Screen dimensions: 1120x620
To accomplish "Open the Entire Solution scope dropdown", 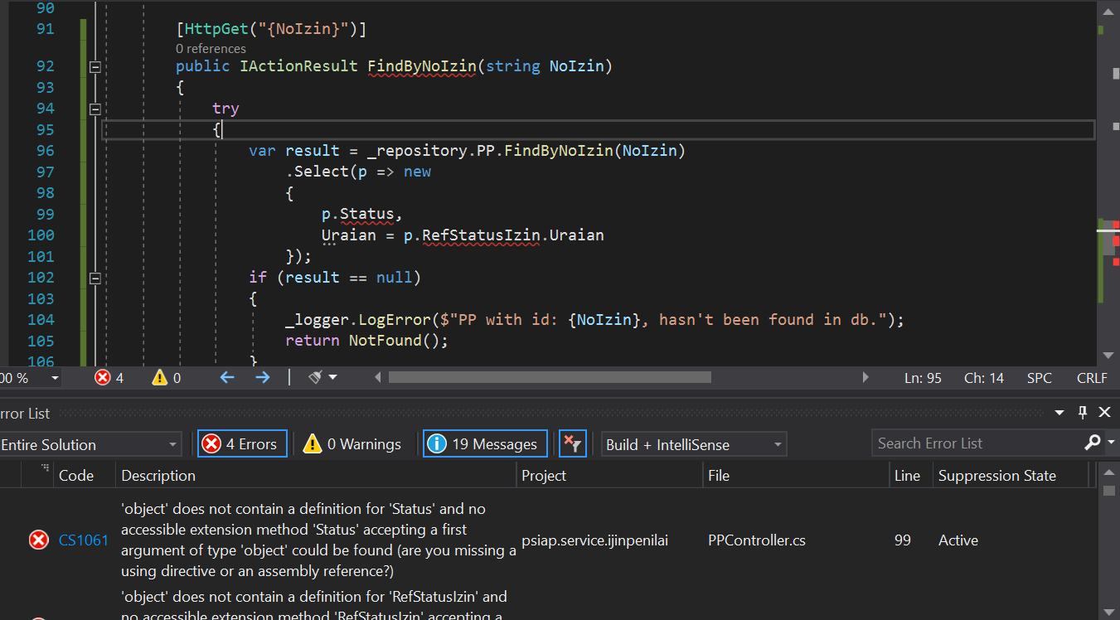I will (x=90, y=445).
